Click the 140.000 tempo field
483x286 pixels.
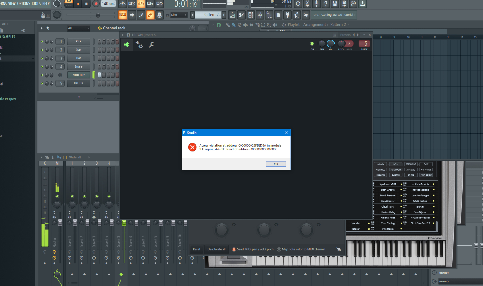point(109,4)
